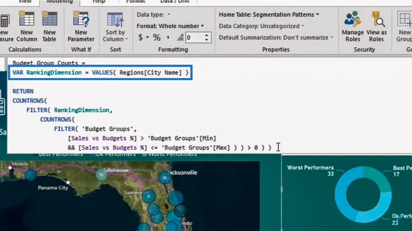
Task: Create a New Table
Action: (x=49, y=26)
